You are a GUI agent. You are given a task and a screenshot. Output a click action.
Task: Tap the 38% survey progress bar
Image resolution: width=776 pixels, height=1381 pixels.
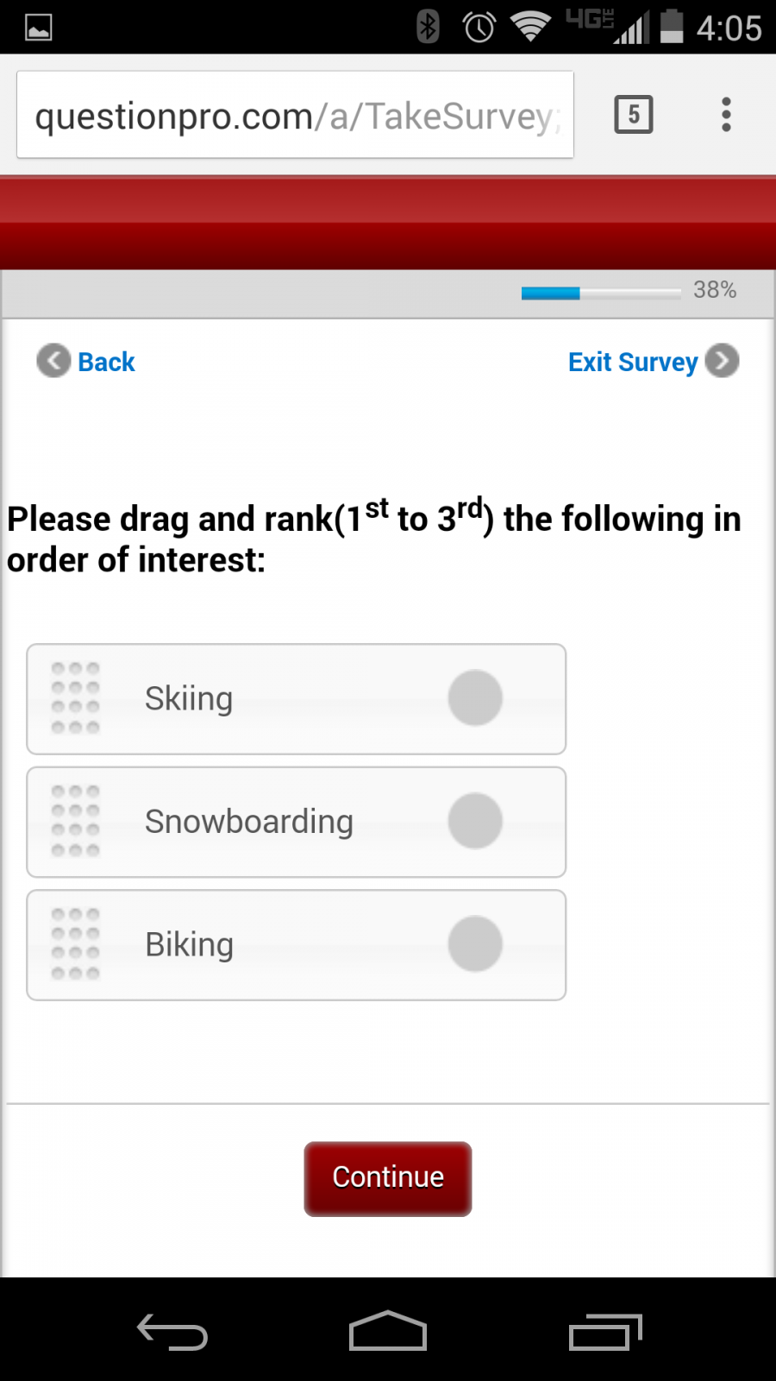coord(599,293)
